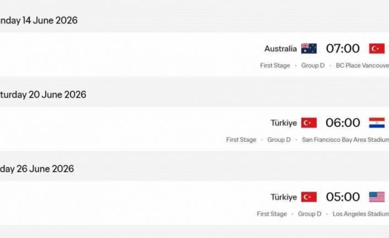Image resolution: width=389 pixels, height=238 pixels.
Task: Open the 07:00 kickoff match details
Action: click(x=343, y=49)
